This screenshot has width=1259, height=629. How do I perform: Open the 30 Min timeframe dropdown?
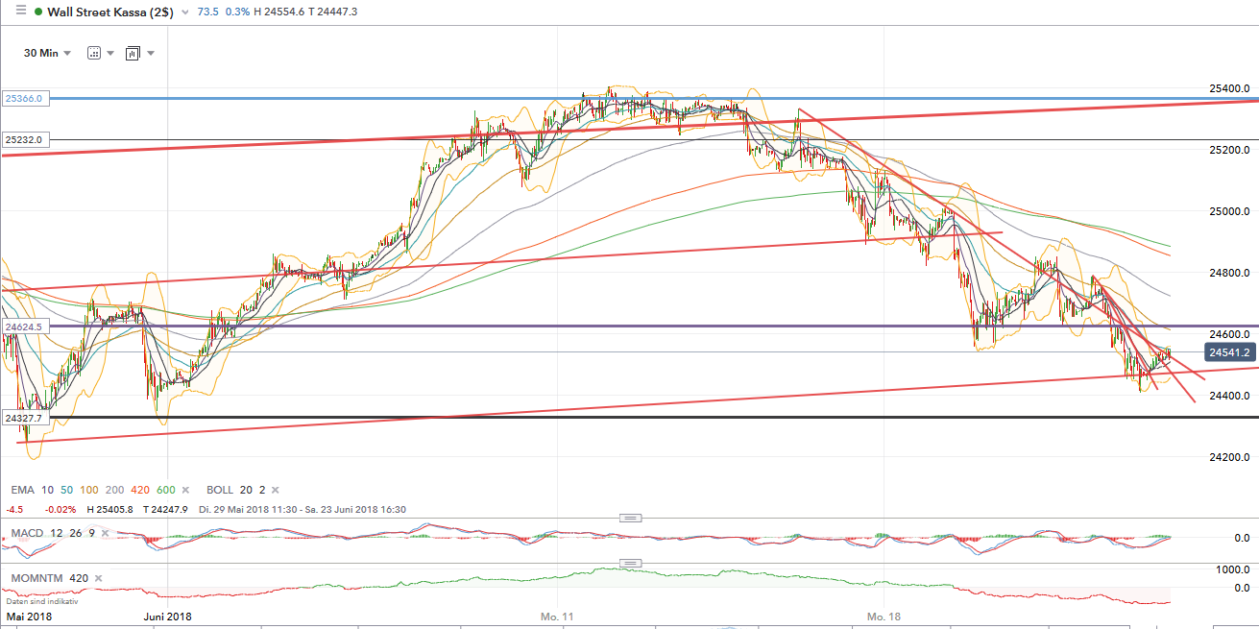(x=47, y=53)
